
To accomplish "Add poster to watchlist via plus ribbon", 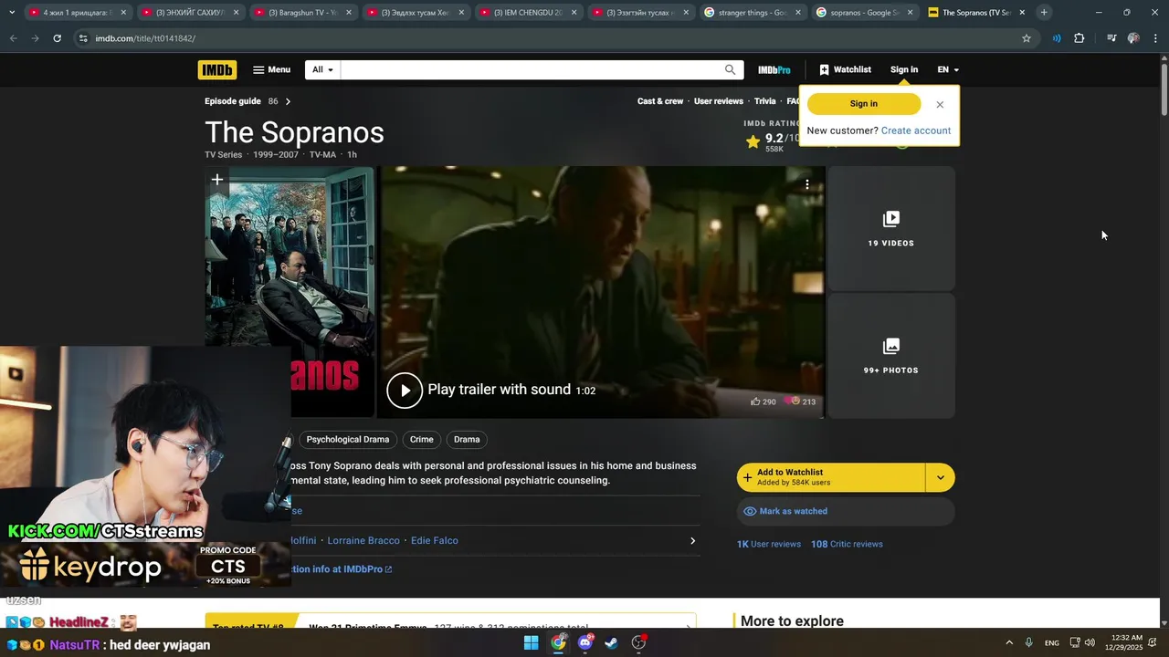I will (217, 180).
